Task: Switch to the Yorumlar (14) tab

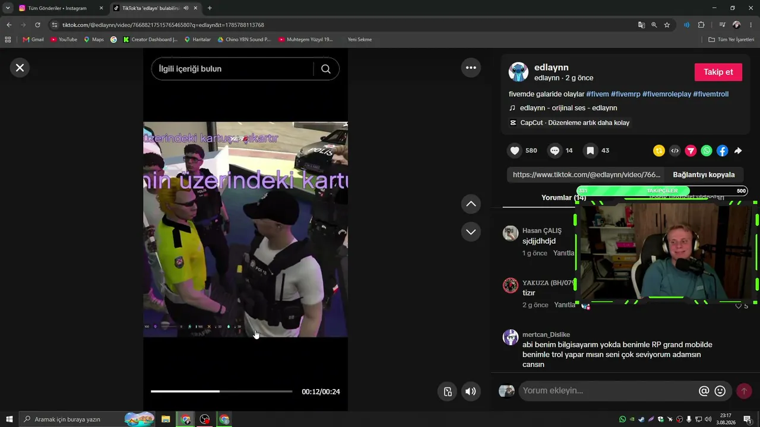Action: [x=563, y=197]
